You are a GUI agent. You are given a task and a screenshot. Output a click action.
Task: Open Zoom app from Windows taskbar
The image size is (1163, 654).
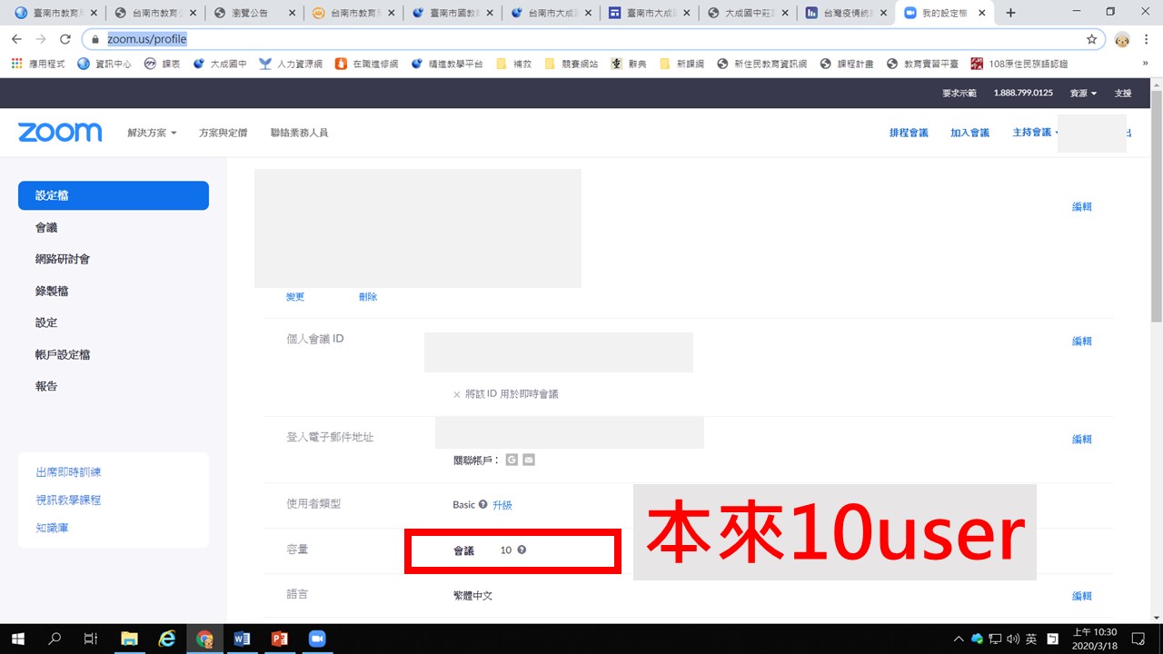[317, 639]
